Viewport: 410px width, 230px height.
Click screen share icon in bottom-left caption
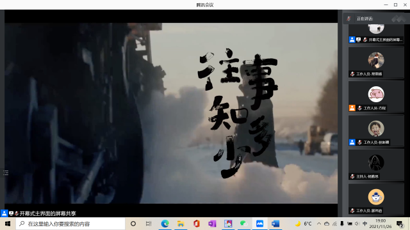point(11,213)
